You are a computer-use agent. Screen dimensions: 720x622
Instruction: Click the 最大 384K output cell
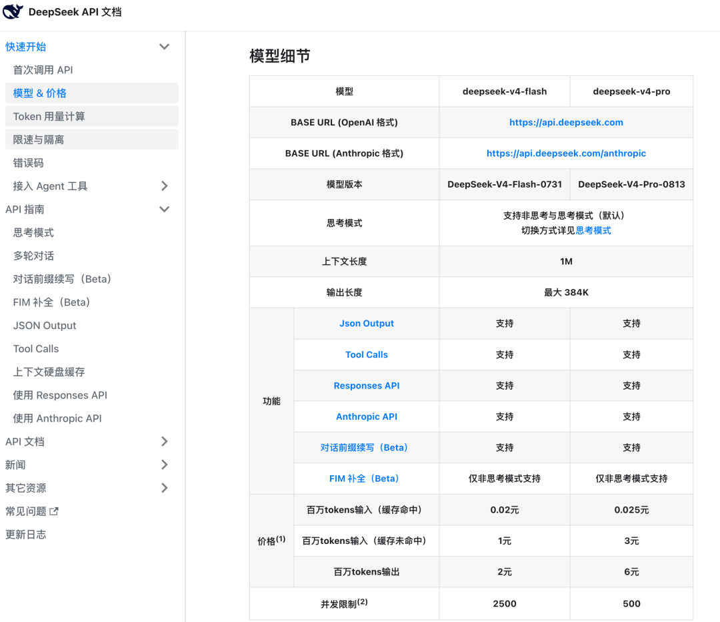pyautogui.click(x=566, y=292)
